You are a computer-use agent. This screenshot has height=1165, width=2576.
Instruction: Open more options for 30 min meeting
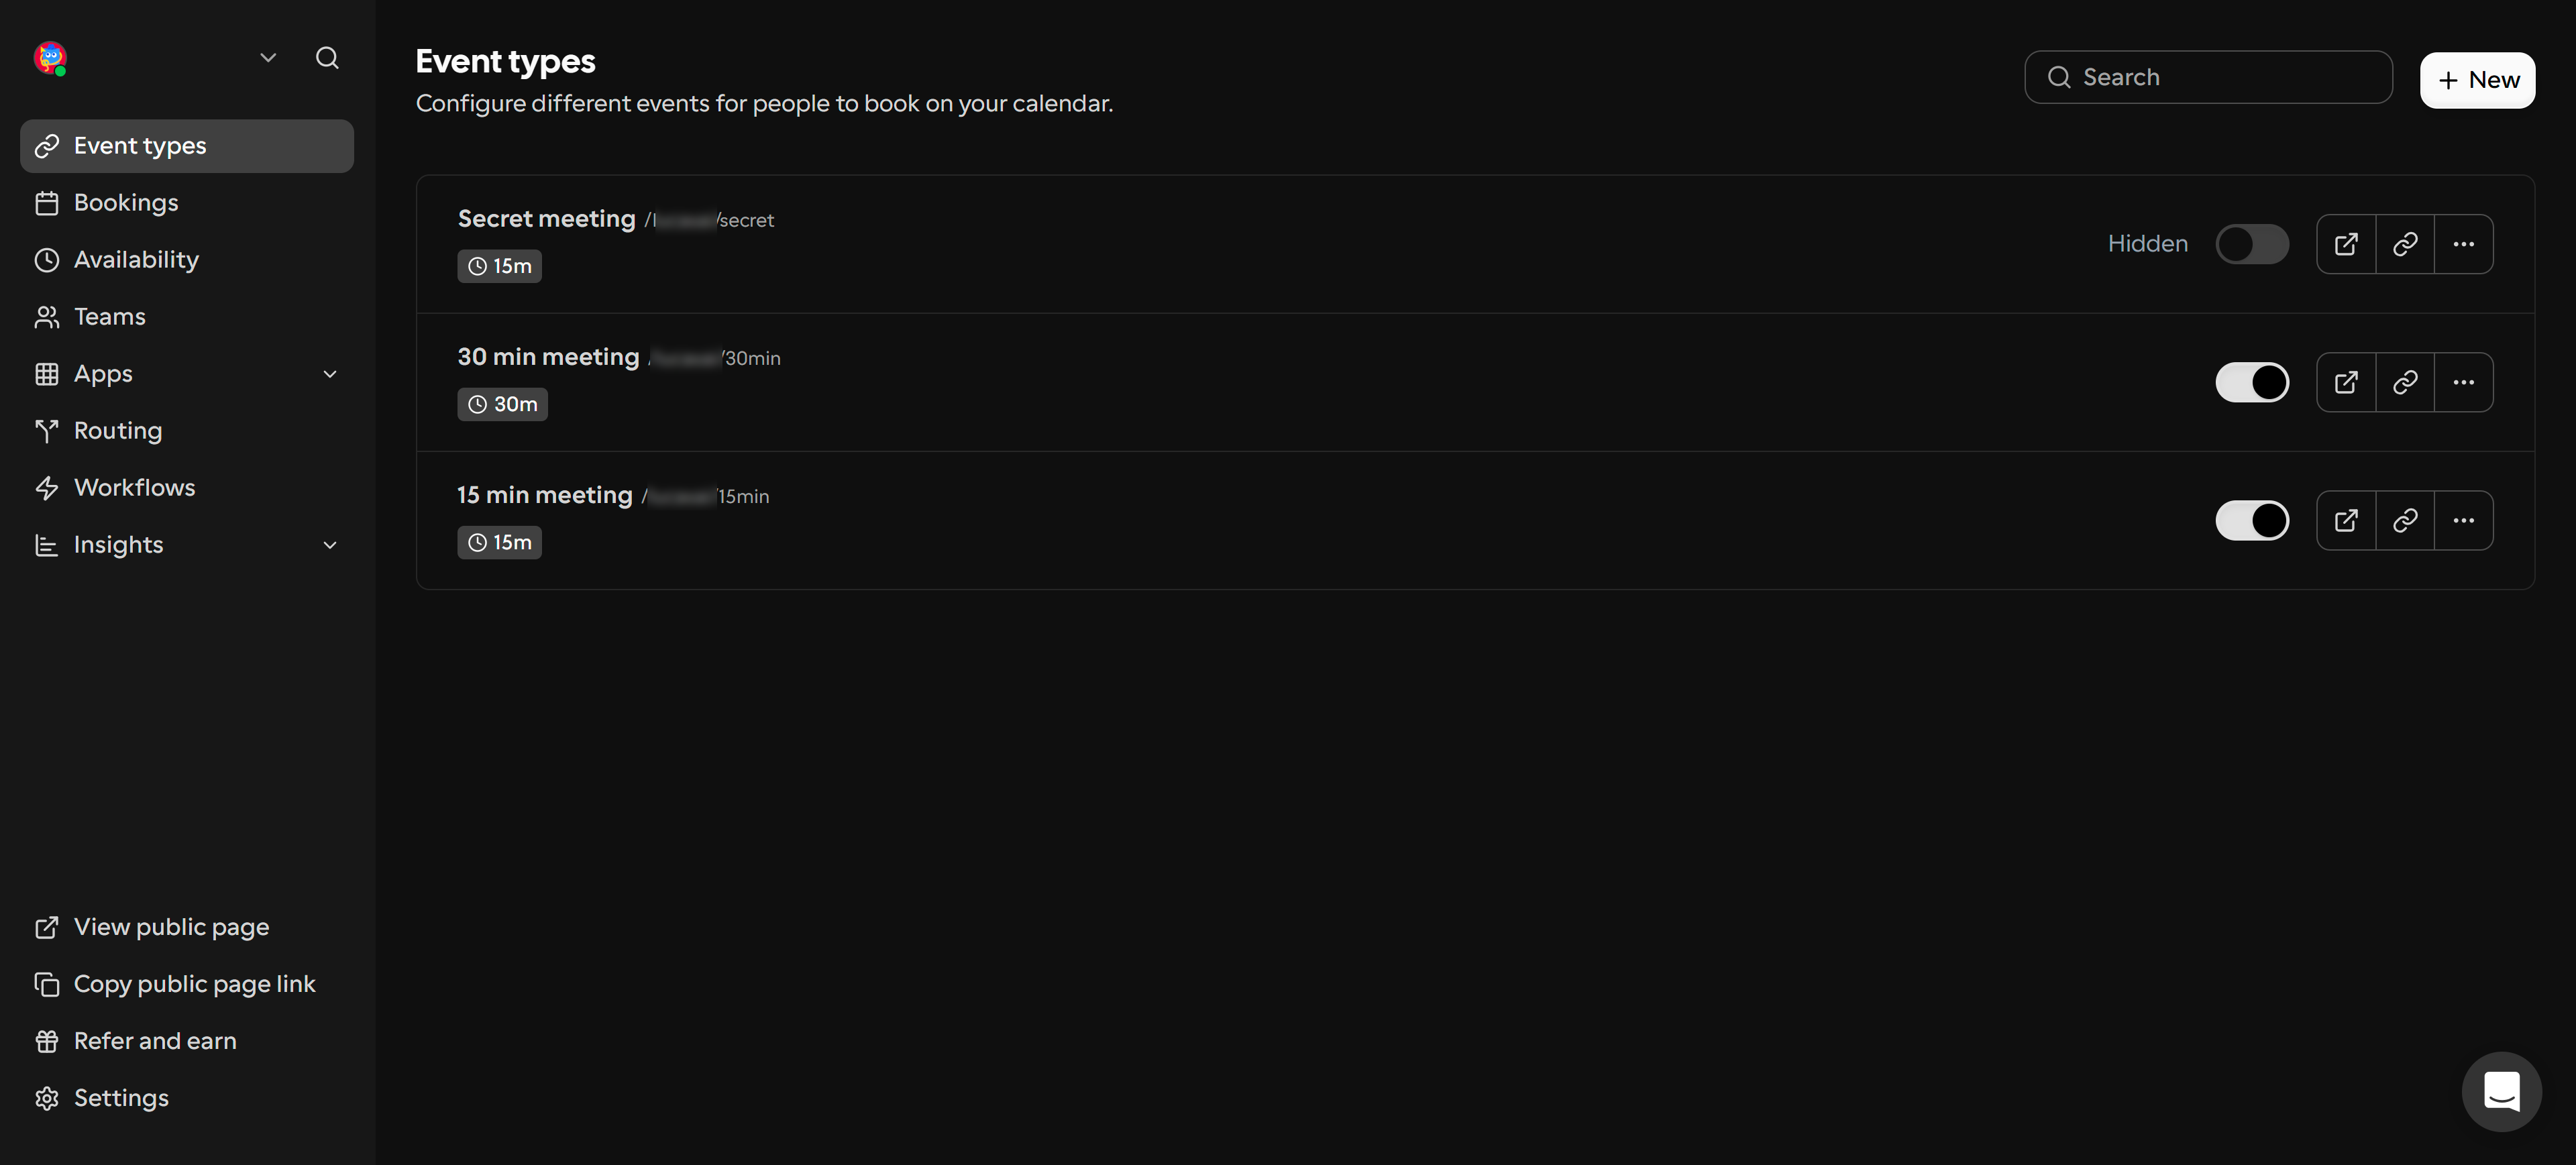click(x=2463, y=382)
